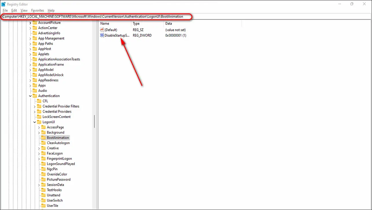Click the Appx folder icon

coord(35,85)
